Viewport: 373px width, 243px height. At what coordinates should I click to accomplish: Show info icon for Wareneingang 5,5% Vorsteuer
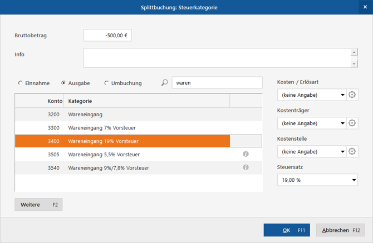246,154
